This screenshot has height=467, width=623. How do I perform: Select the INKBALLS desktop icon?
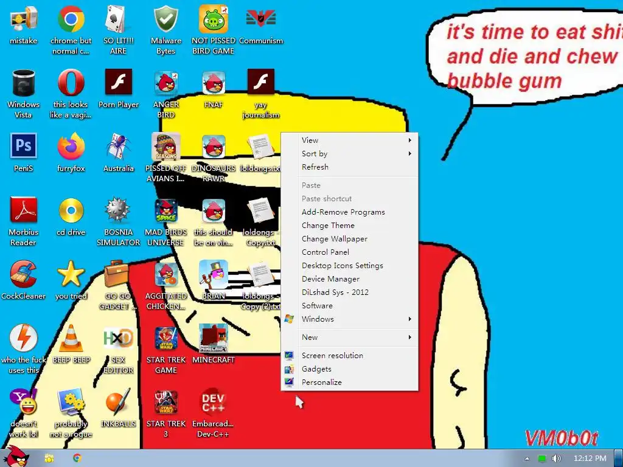tap(119, 408)
